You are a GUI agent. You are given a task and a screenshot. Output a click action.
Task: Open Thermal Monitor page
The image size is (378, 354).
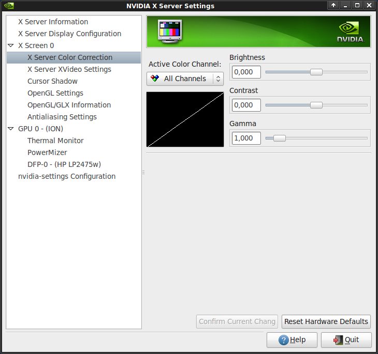tap(55, 140)
